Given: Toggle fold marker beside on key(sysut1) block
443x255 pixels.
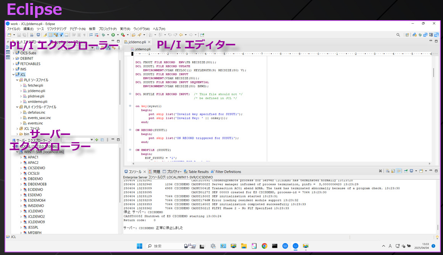Looking at the screenshot, I should coord(130,106).
